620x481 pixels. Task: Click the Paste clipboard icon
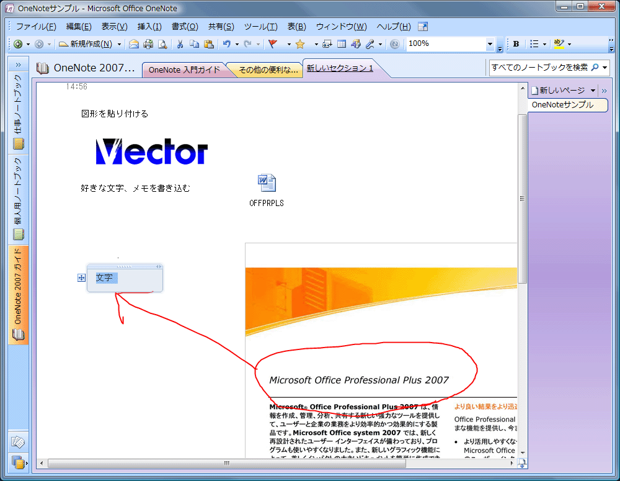click(209, 44)
